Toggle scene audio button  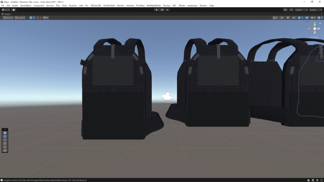[294, 18]
